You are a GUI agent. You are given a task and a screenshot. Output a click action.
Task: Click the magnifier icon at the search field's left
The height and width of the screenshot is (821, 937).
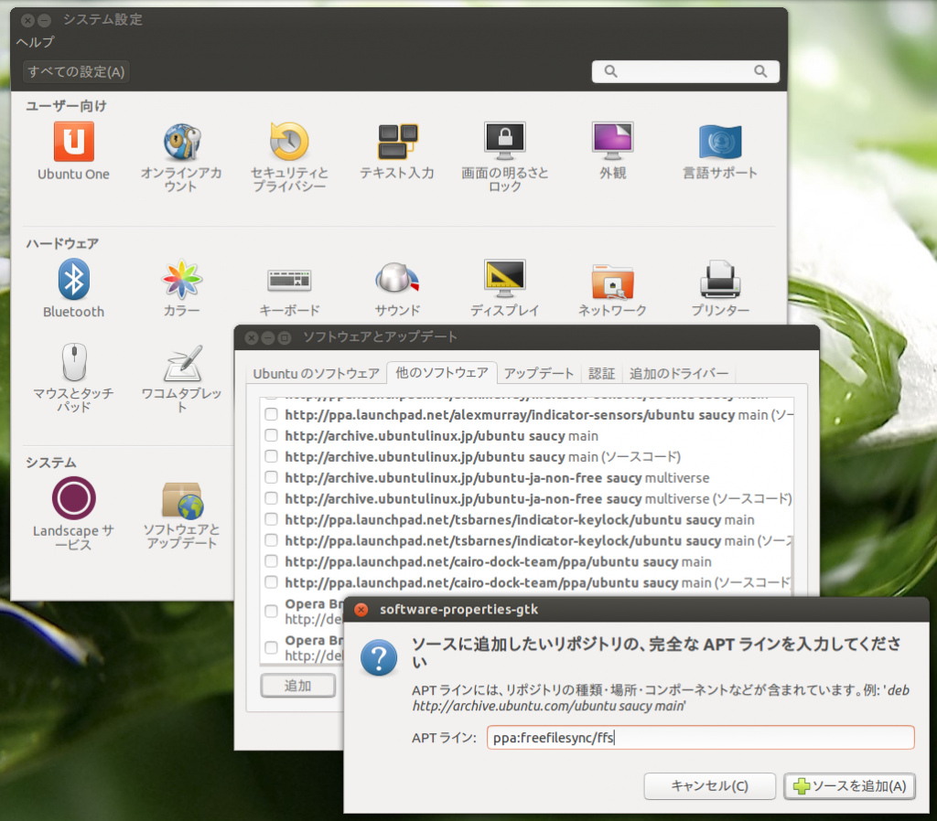pyautogui.click(x=610, y=71)
